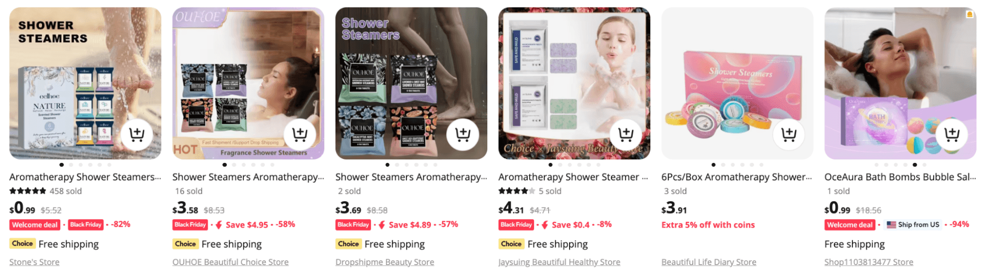Screen dimensions: 997x274
Task: Open the OceAura bath bombs product image
Action: click(x=900, y=83)
